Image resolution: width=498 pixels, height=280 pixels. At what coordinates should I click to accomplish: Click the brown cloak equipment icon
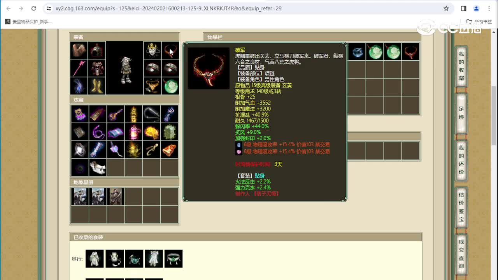coord(79,50)
